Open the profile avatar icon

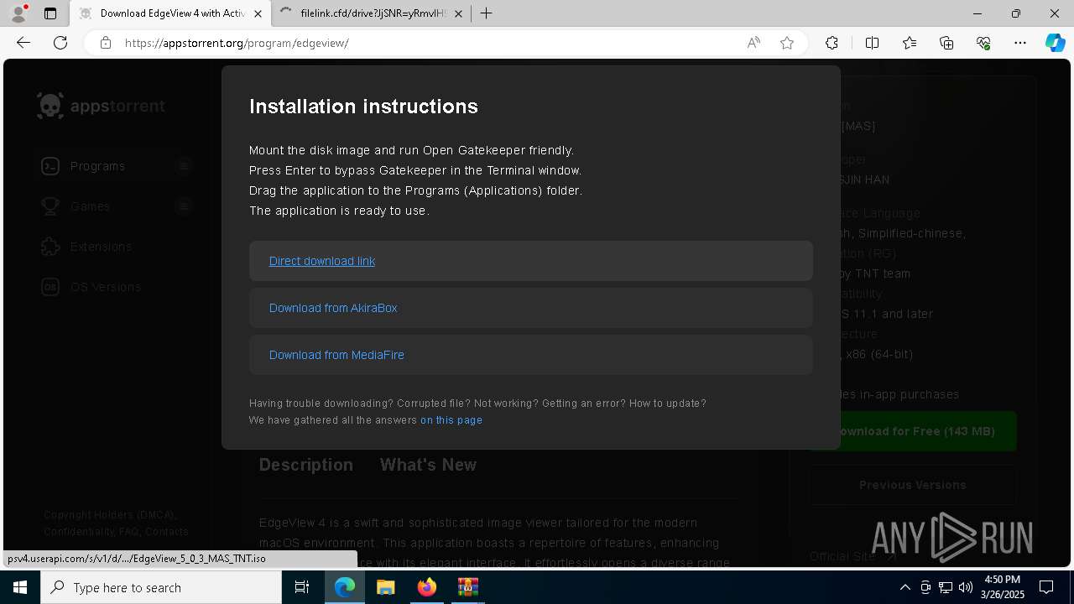pos(18,13)
